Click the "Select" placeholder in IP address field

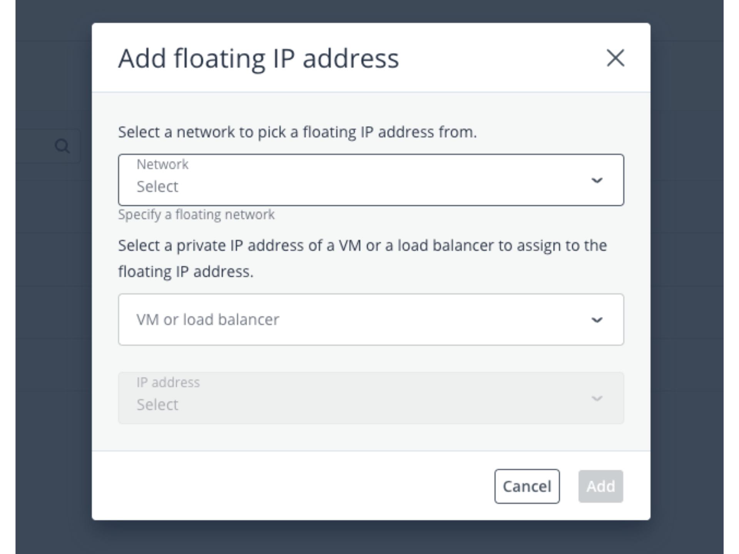pyautogui.click(x=157, y=405)
